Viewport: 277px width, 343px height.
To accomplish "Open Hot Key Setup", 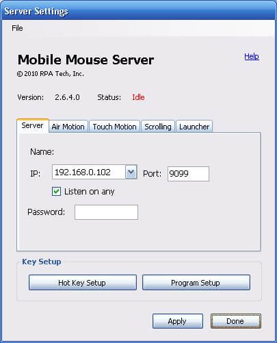I will click(83, 283).
